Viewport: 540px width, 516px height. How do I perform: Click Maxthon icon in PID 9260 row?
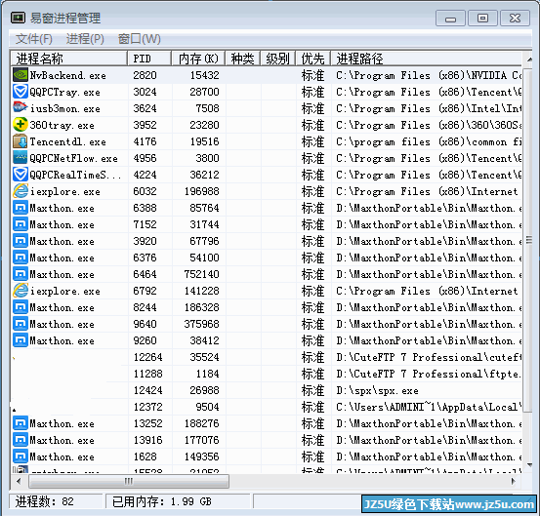click(21, 340)
